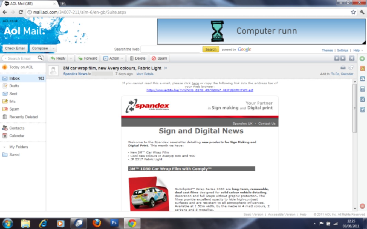This screenshot has height=229, width=367.
Task: Open the Drafts folder
Action: (14, 86)
